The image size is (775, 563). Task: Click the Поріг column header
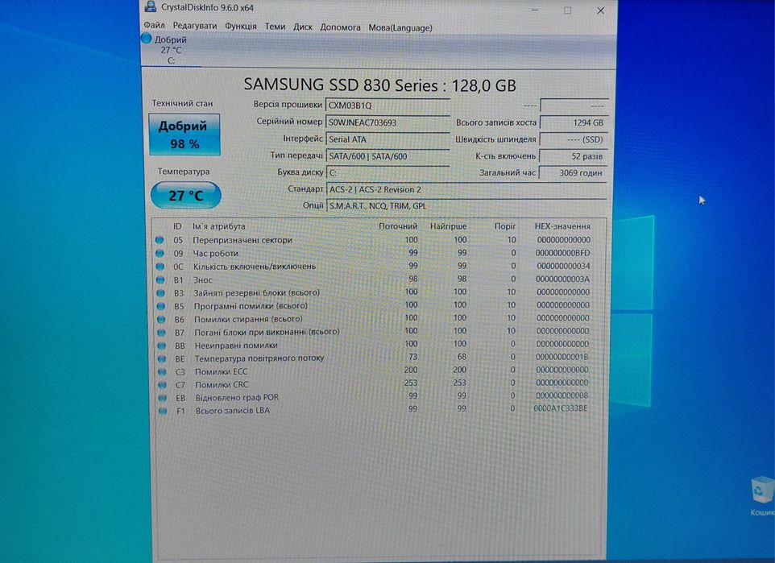(505, 226)
